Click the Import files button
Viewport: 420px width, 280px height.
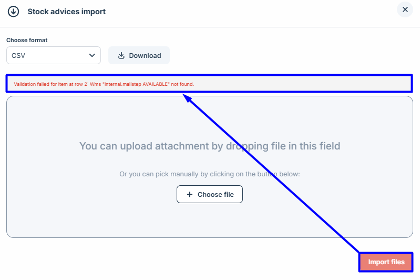(x=386, y=262)
